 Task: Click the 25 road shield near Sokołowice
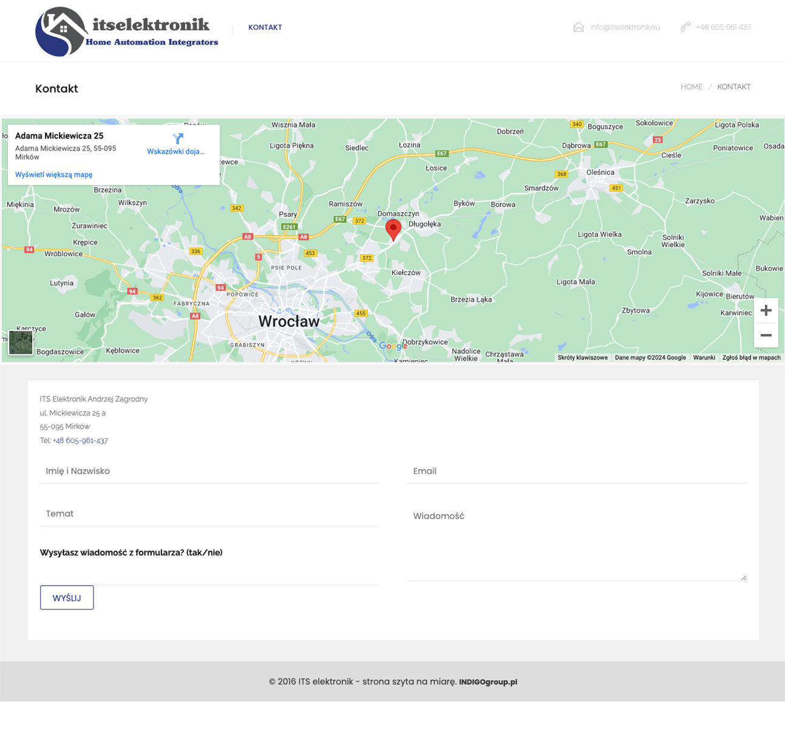coord(658,140)
